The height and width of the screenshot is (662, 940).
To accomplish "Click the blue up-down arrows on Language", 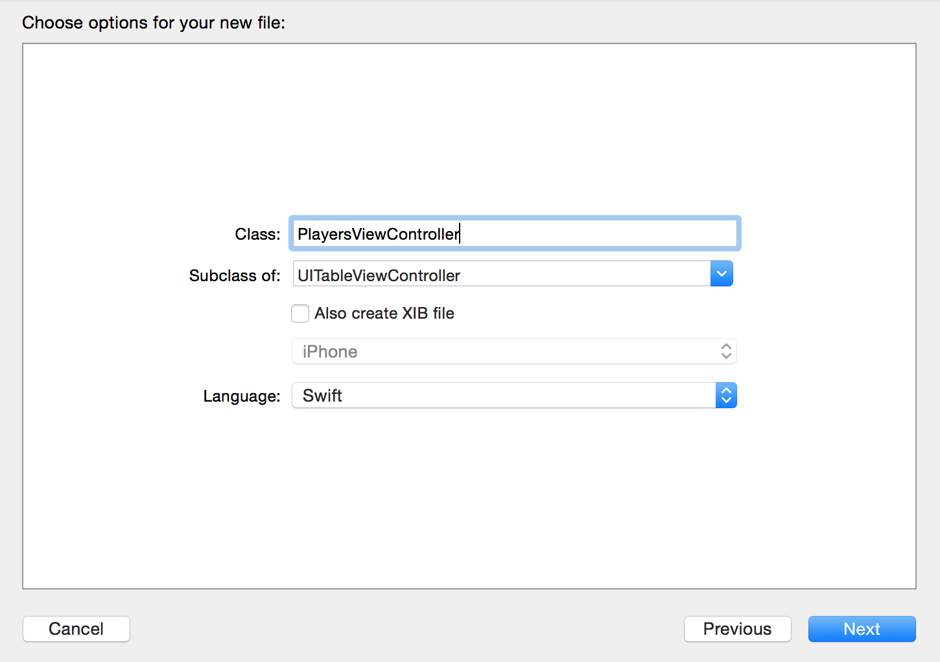I will pos(726,396).
